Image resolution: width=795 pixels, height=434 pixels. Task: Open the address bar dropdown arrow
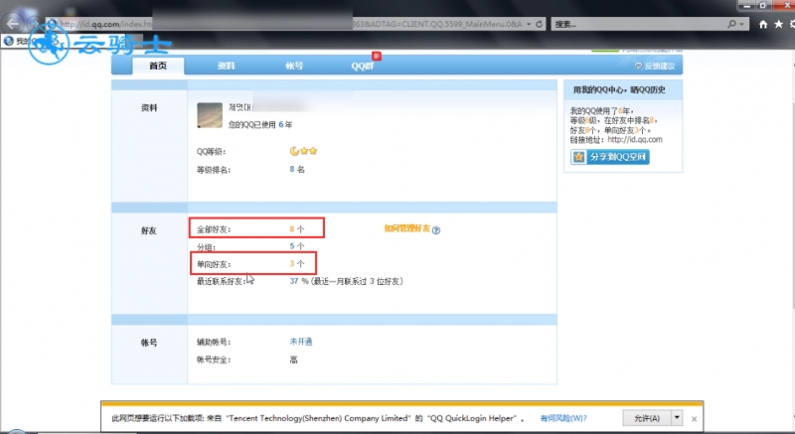[529, 24]
